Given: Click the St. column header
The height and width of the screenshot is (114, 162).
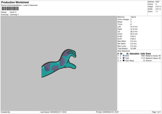Looking at the screenshot, I should 128,54.
